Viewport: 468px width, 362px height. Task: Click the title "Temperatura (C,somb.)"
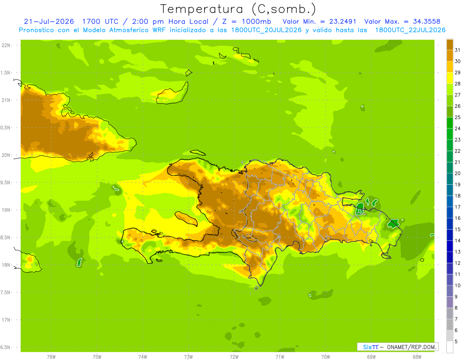tap(238, 9)
